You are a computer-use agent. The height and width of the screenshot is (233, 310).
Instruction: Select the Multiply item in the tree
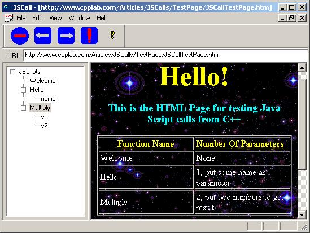pyautogui.click(x=40, y=108)
